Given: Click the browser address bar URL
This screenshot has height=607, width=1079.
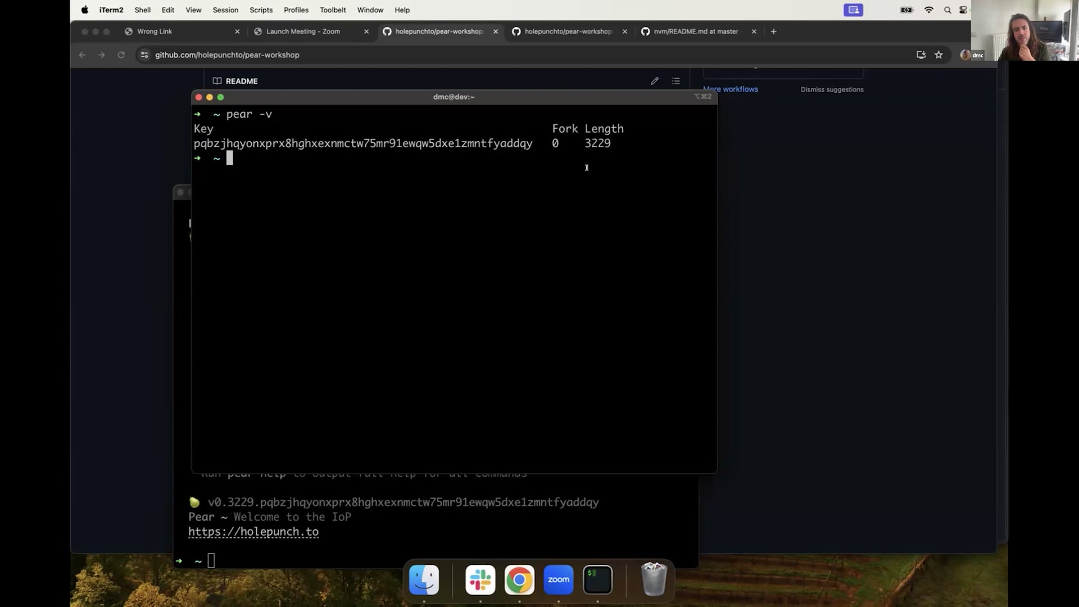Looking at the screenshot, I should pyautogui.click(x=227, y=55).
